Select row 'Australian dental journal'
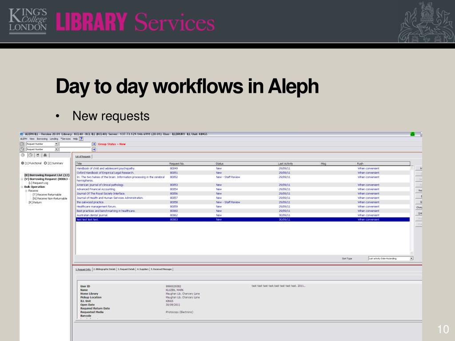 click(x=243, y=215)
